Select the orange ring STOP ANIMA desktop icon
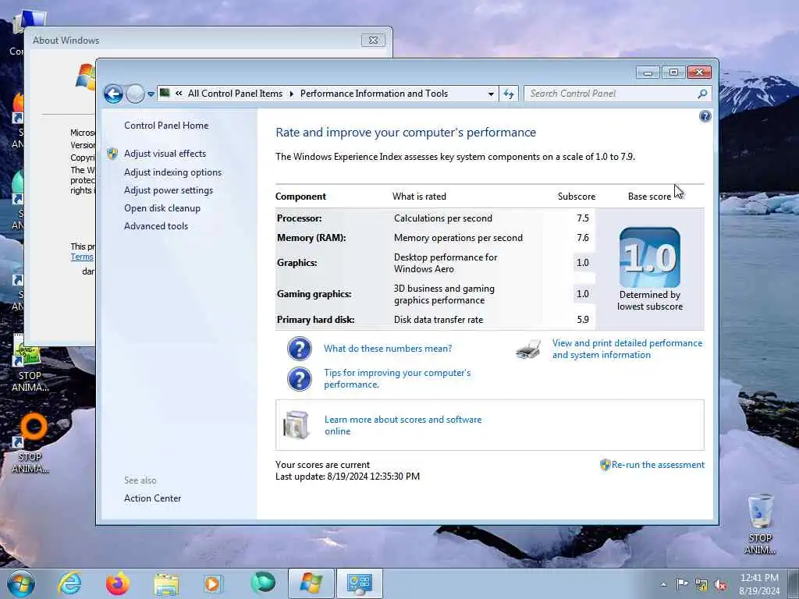This screenshot has height=599, width=799. [x=30, y=443]
